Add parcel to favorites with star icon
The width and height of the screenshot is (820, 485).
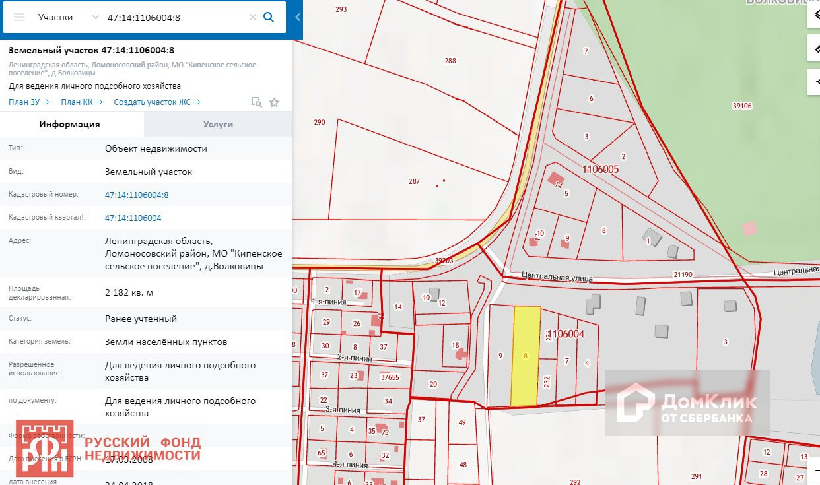click(275, 102)
